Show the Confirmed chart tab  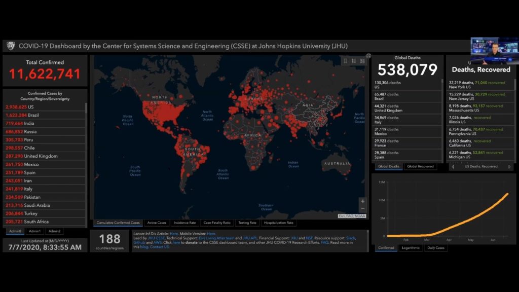[x=386, y=248]
